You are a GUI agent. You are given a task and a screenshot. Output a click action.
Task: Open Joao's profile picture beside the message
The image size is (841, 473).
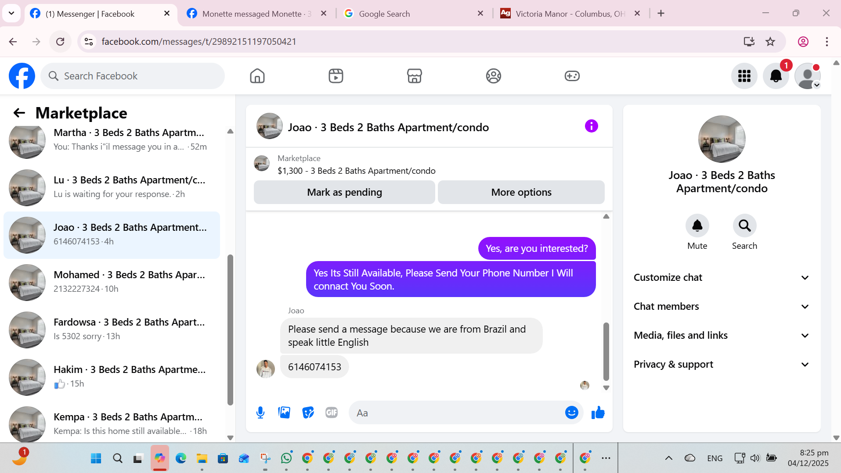pyautogui.click(x=266, y=369)
